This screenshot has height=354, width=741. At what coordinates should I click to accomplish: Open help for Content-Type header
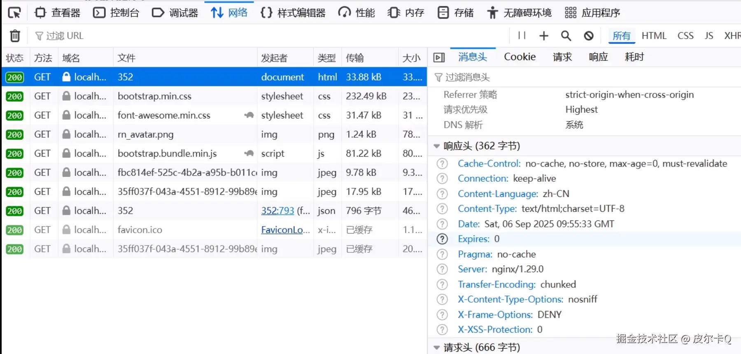click(442, 209)
